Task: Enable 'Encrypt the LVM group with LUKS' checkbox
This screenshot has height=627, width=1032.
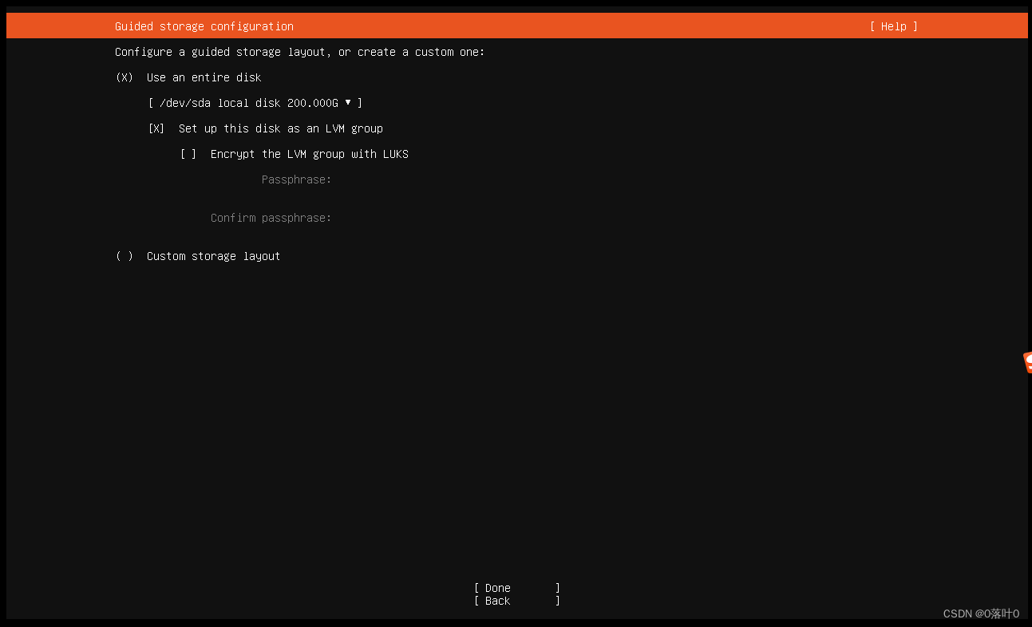Action: point(188,154)
